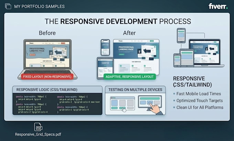Click the Responsive Development Process title
This screenshot has height=141, width=234.
(x=118, y=21)
